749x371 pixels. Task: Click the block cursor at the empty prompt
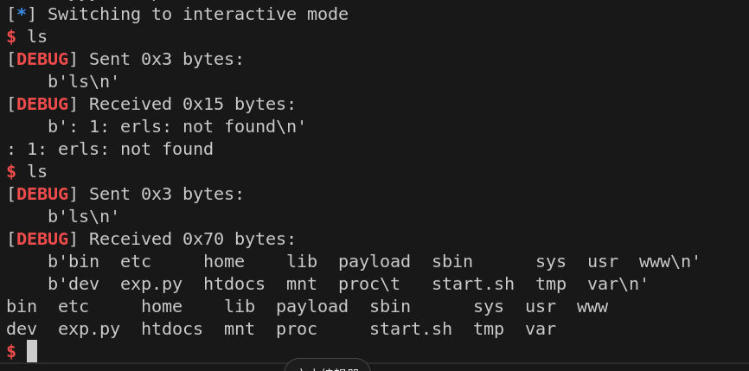tap(32, 351)
